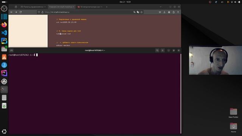Launch Firefox from the dock
The image size is (242, 136).
(4, 25)
